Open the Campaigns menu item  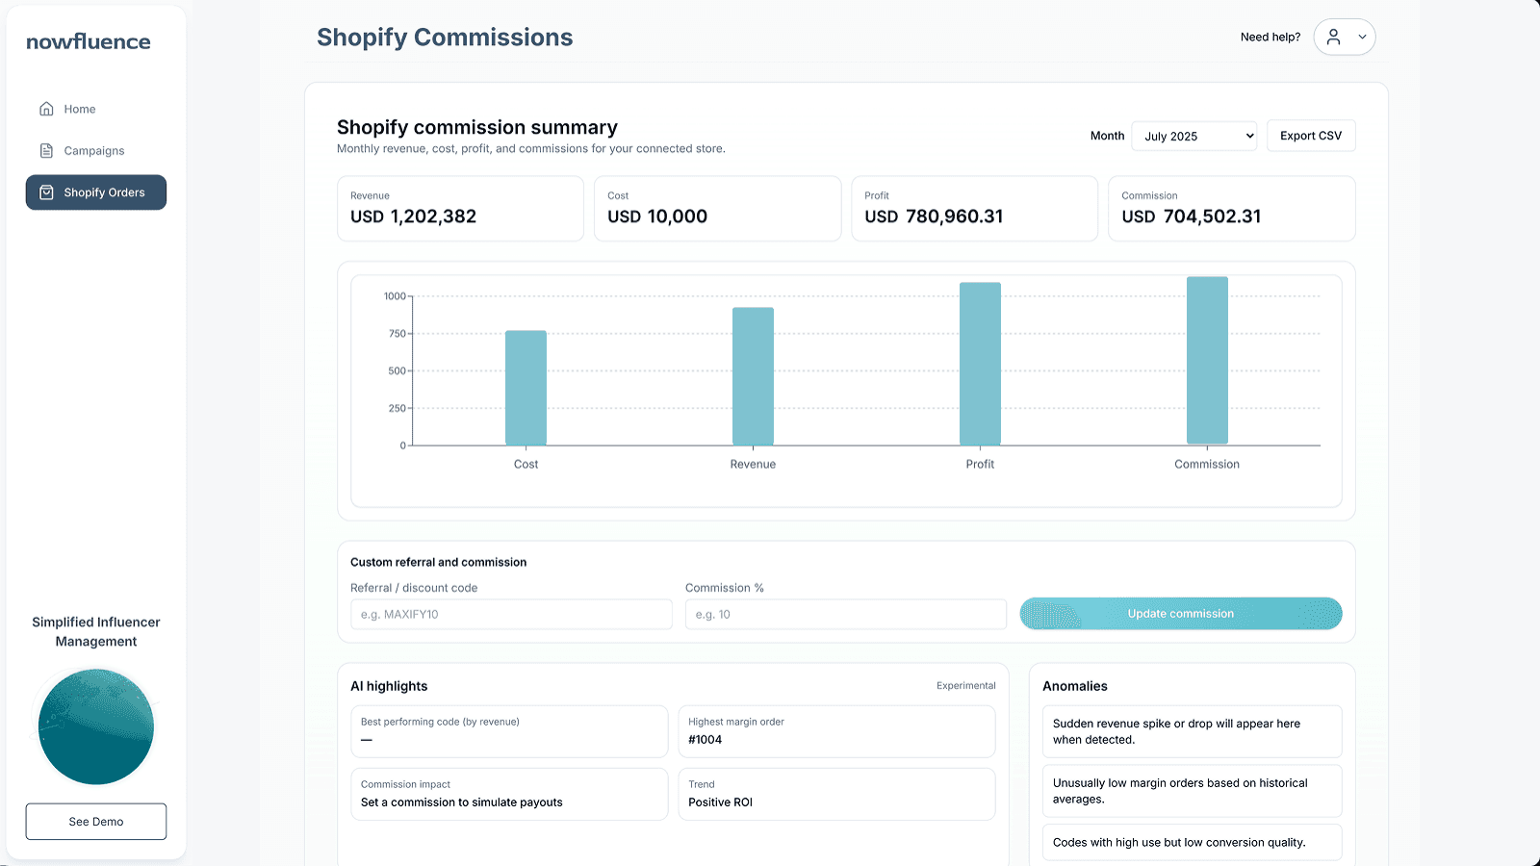click(95, 150)
